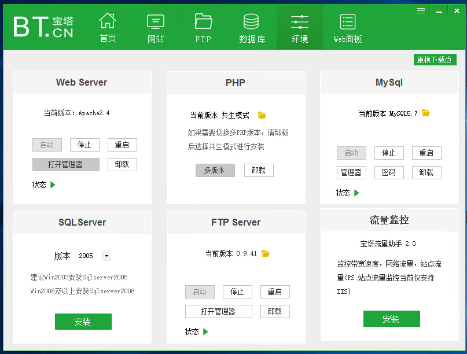Viewport: 467px width, 354px height.
Task: Install SQLServer with 安装 button
Action: pyautogui.click(x=83, y=322)
